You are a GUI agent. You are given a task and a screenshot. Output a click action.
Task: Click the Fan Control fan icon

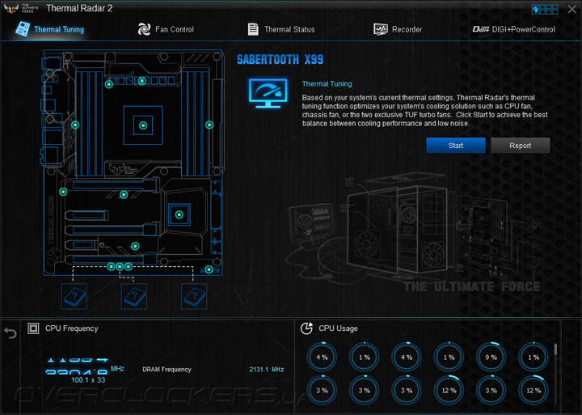(x=144, y=29)
